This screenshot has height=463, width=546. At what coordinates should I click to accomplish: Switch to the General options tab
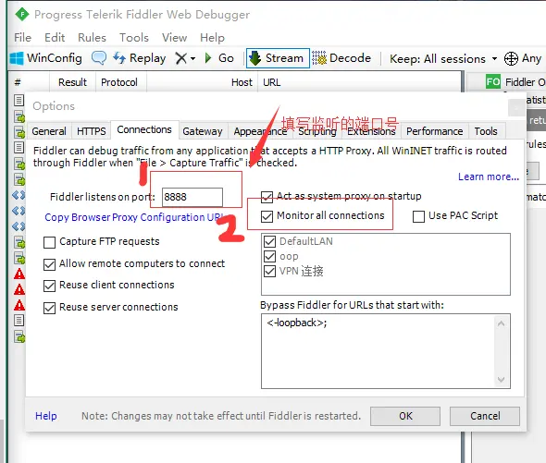click(x=49, y=131)
